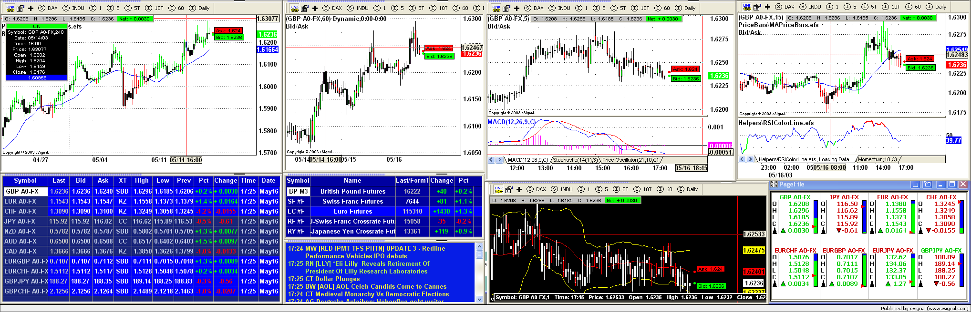Sort quote table by Last column header
This screenshot has height=312, width=971.
[59, 181]
